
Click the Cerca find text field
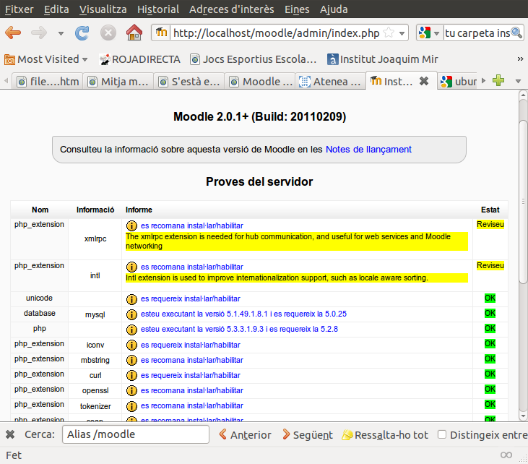(x=135, y=434)
